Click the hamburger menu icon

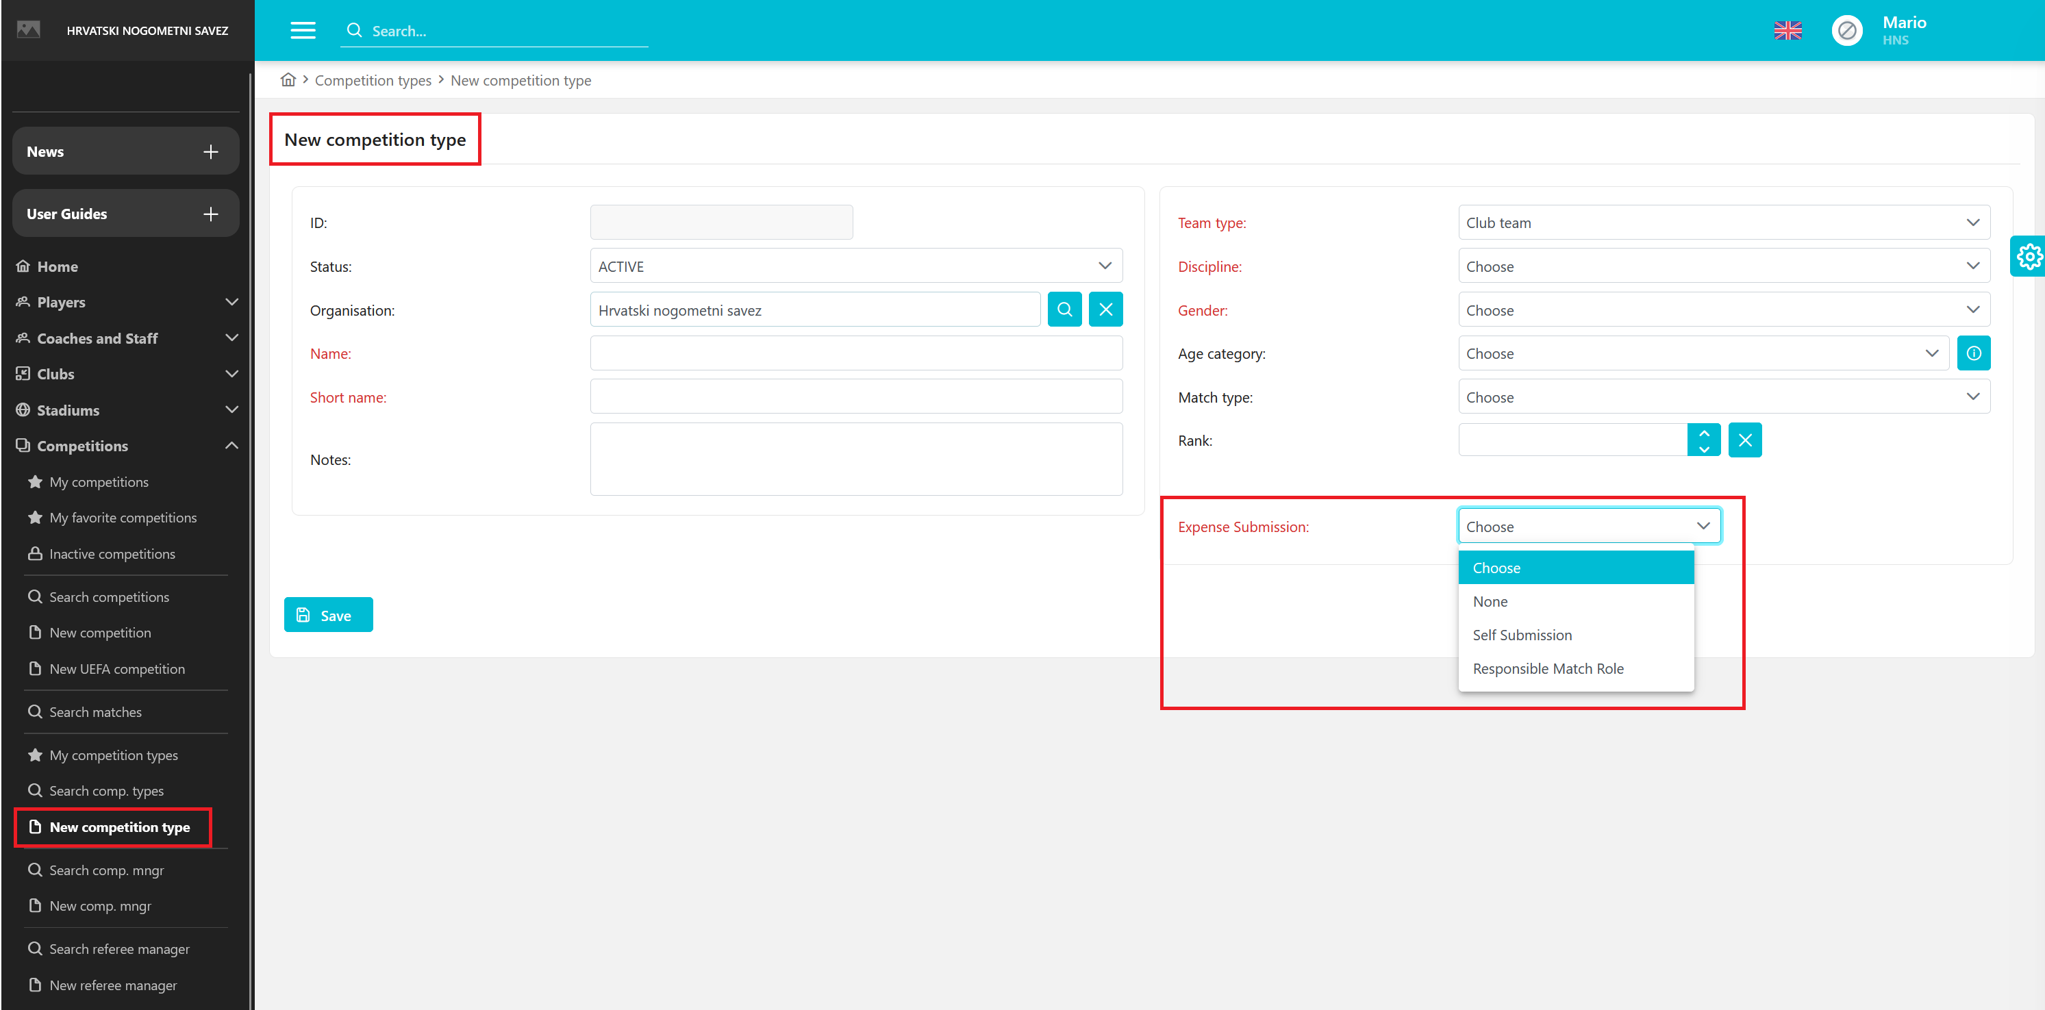pyautogui.click(x=303, y=30)
